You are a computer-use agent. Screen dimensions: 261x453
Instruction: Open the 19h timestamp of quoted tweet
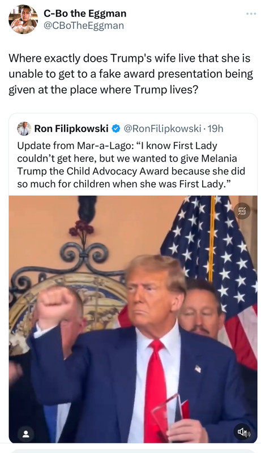click(x=215, y=129)
